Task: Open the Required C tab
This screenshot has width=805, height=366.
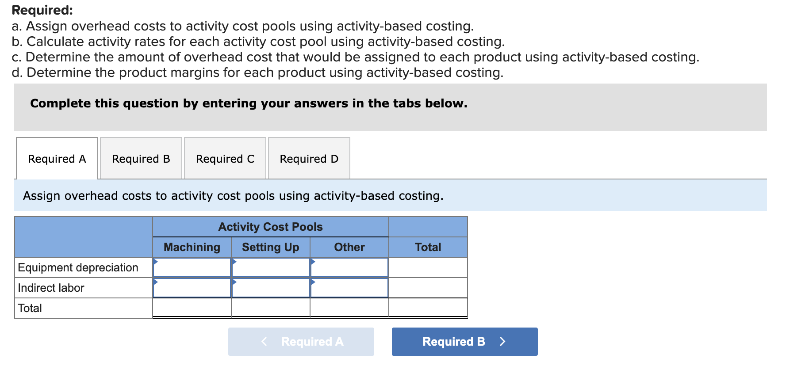Action: click(x=225, y=158)
